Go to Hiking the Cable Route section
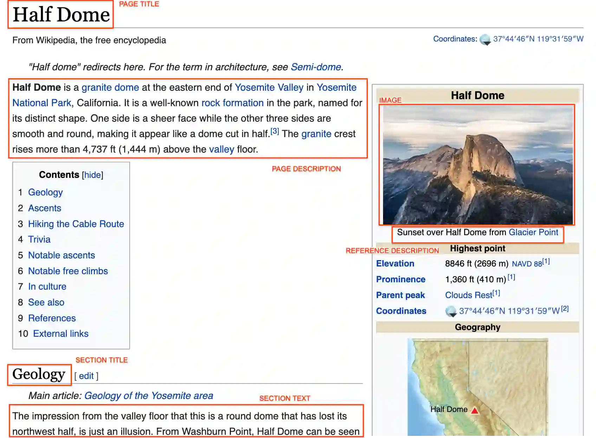The width and height of the screenshot is (596, 438). tap(76, 224)
